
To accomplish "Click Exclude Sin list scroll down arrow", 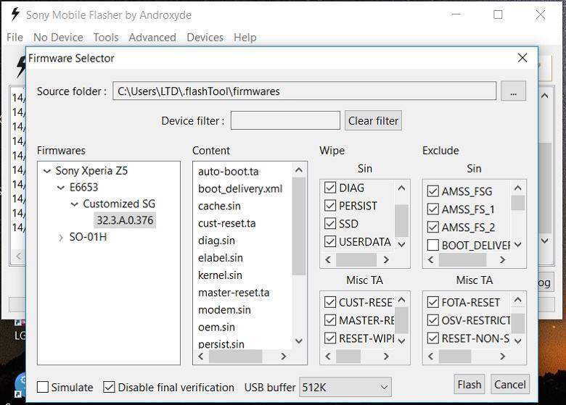I will (518, 245).
